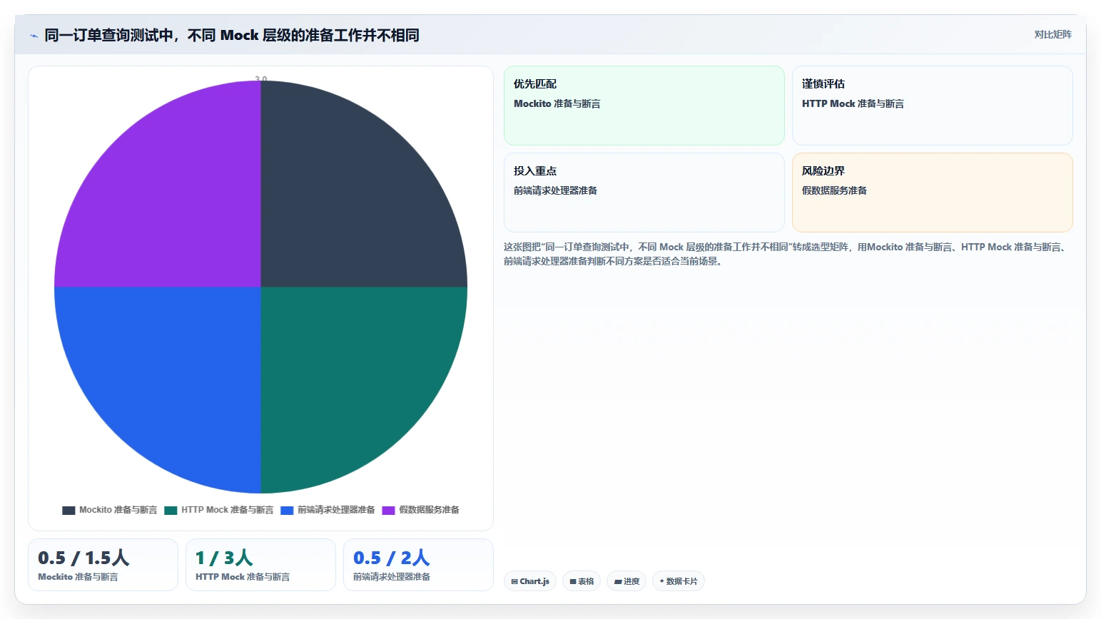1101x619 pixels.
Task: Click the 前端请求处理器准备 legend text
Action: point(336,510)
